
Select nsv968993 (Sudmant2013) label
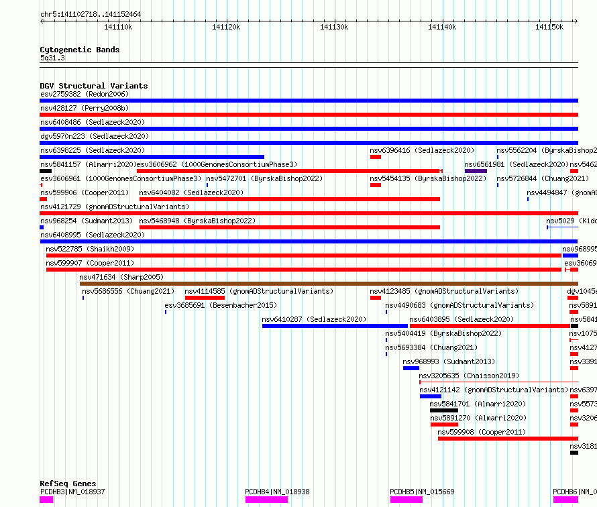point(449,361)
